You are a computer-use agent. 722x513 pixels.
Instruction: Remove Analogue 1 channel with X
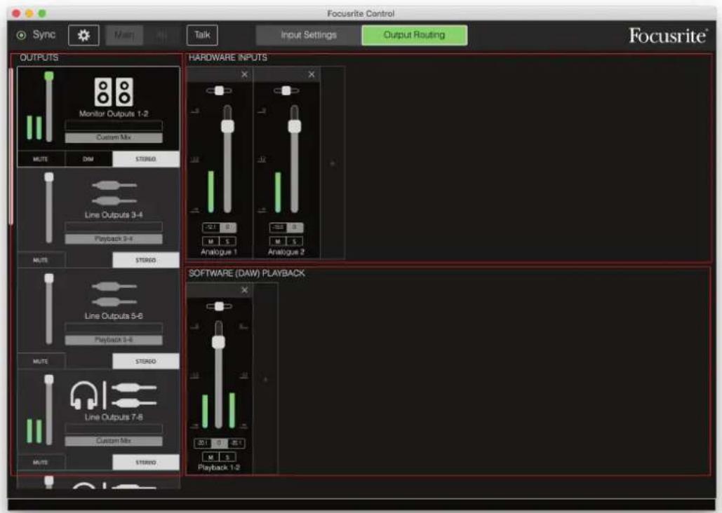tap(244, 74)
